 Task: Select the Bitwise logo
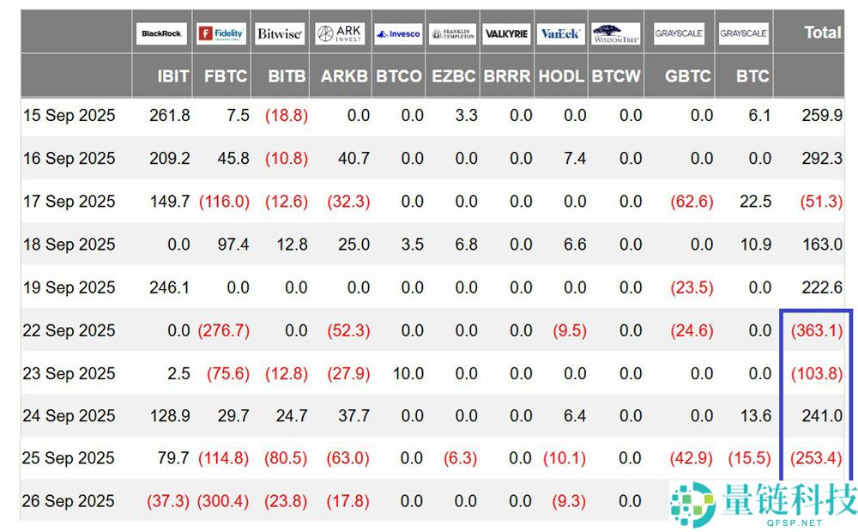280,33
